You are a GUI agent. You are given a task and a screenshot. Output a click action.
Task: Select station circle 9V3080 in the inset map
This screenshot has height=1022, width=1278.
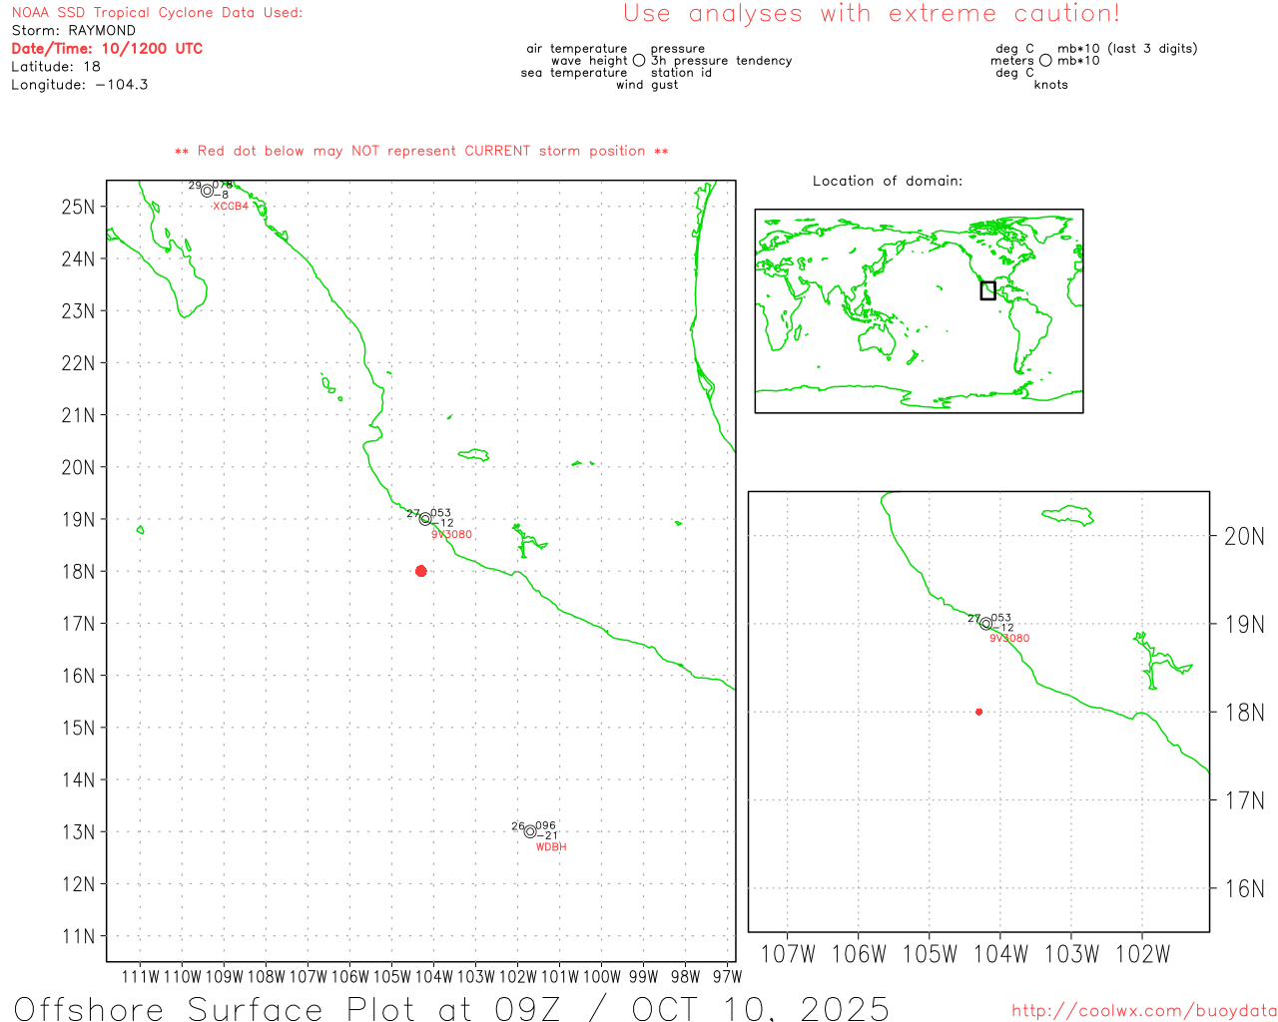[x=985, y=624]
